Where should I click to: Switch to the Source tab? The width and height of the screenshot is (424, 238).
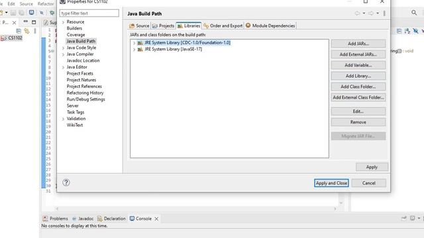click(139, 26)
